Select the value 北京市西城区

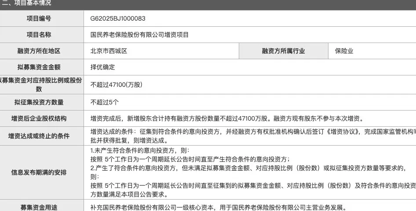(x=109, y=51)
